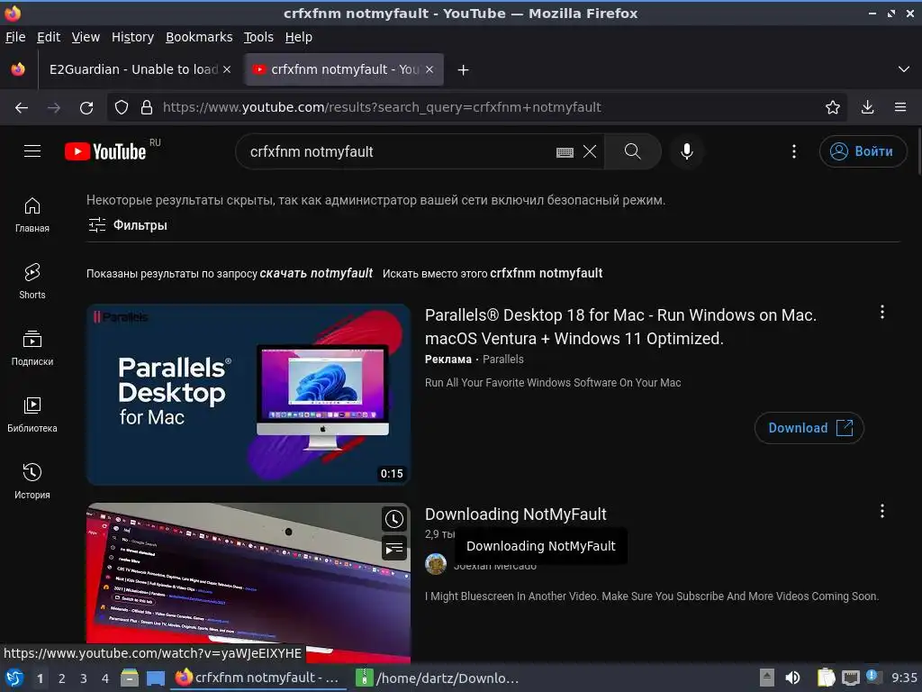This screenshot has width=922, height=692.
Task: Open the Tools menu
Action: point(258,37)
